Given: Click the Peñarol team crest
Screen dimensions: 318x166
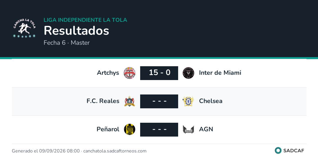Looking at the screenshot, I should click(130, 130).
